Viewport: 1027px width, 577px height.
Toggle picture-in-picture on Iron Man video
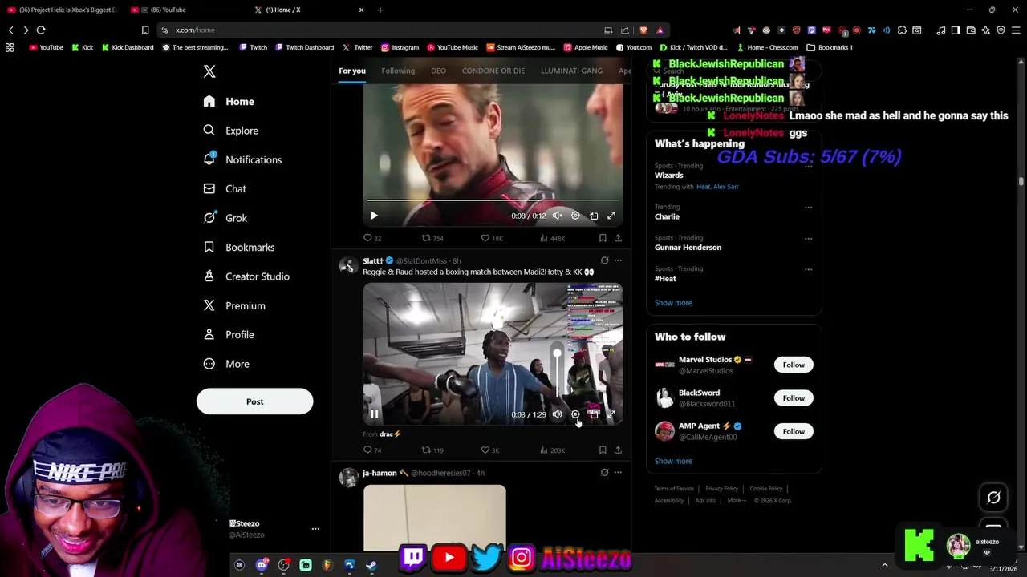pos(594,216)
